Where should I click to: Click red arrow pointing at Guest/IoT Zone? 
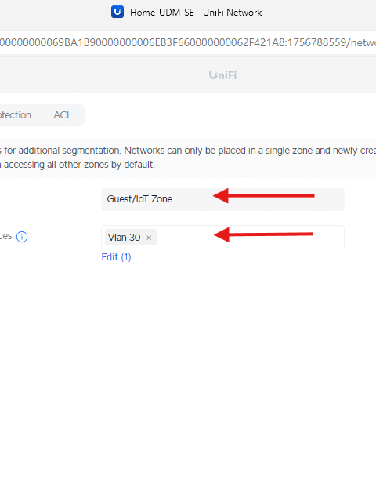click(264, 196)
